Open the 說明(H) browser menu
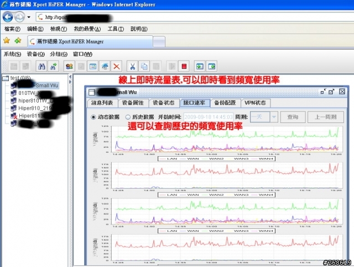Screen dimensions: 354x267 tap(139, 29)
